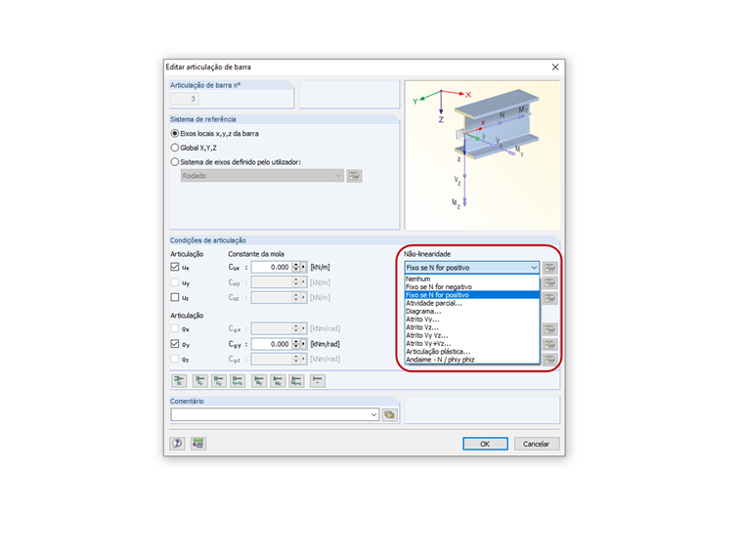
Task: Click the Cux spring constant input field
Action: [x=271, y=267]
